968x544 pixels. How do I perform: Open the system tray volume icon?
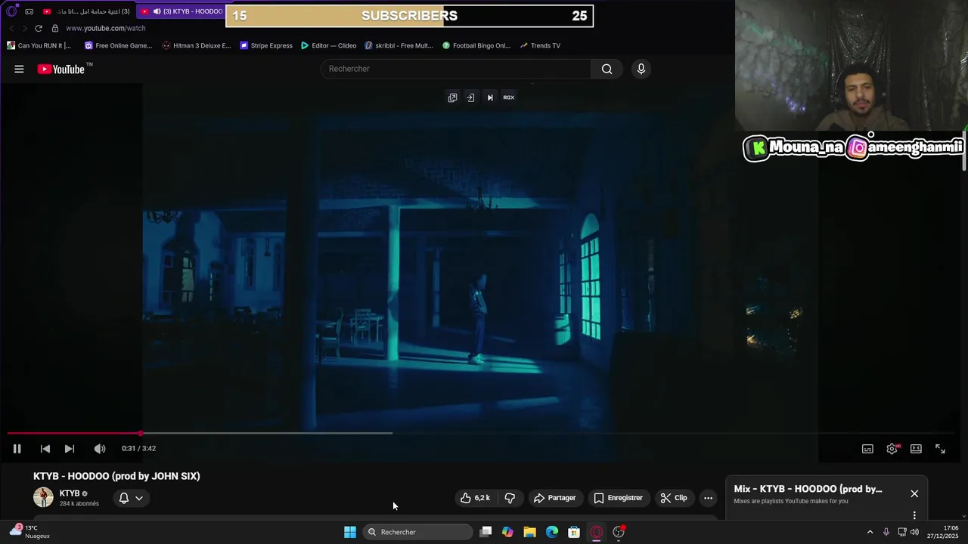tap(915, 532)
